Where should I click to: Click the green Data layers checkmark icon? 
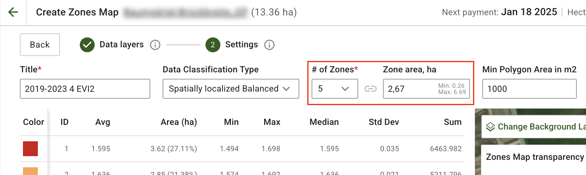[87, 45]
